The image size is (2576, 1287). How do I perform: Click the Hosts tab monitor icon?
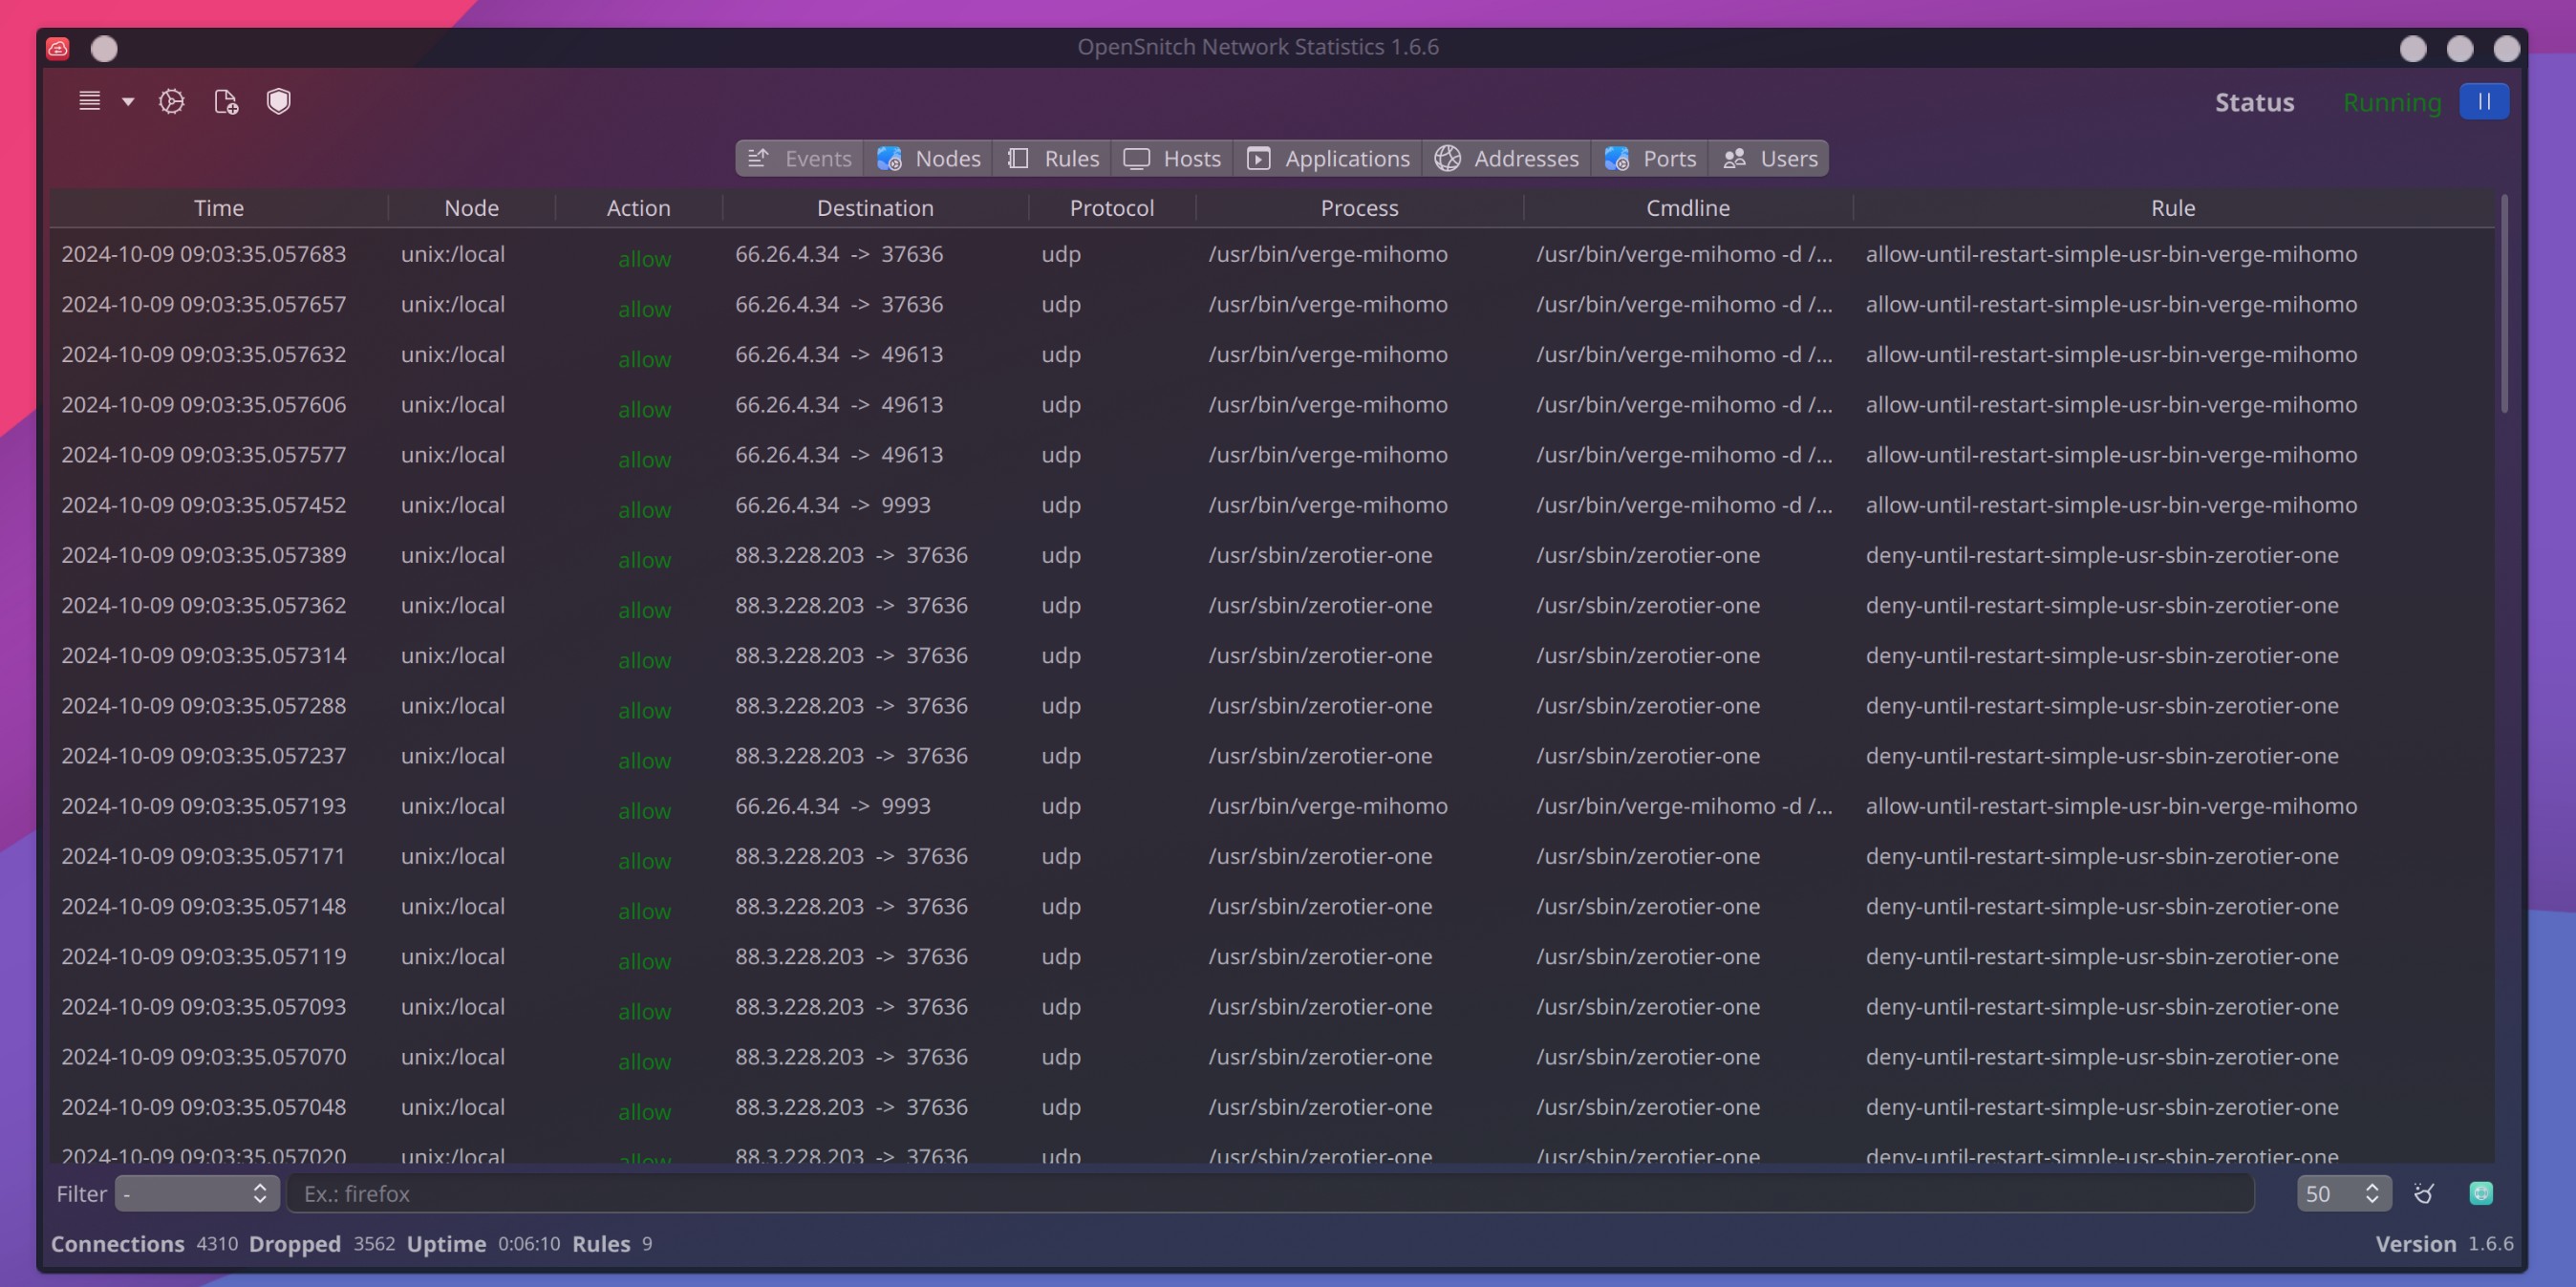click(1136, 158)
